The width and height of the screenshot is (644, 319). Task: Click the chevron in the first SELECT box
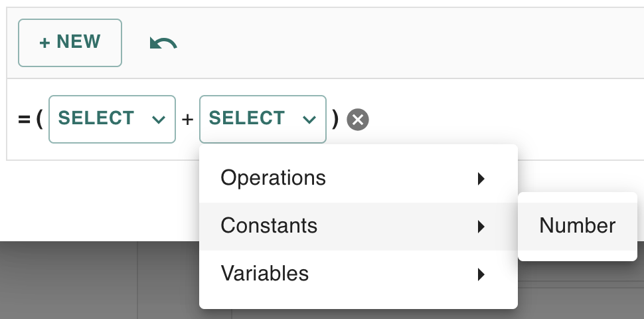(x=158, y=120)
